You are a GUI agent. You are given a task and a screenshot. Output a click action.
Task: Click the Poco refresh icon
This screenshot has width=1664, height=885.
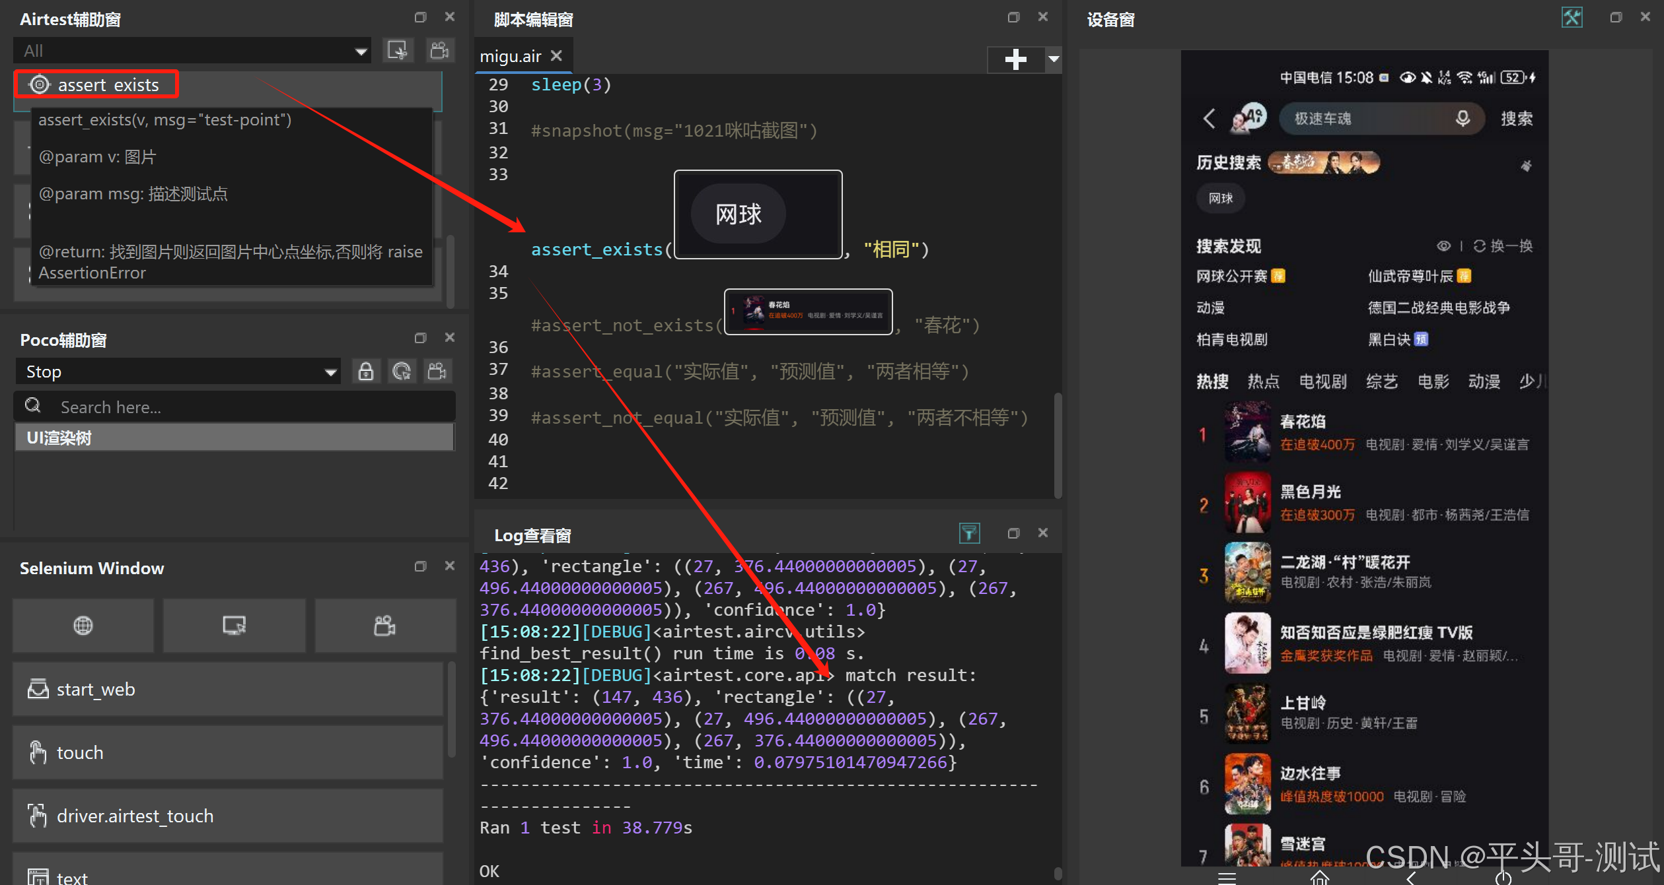[402, 372]
